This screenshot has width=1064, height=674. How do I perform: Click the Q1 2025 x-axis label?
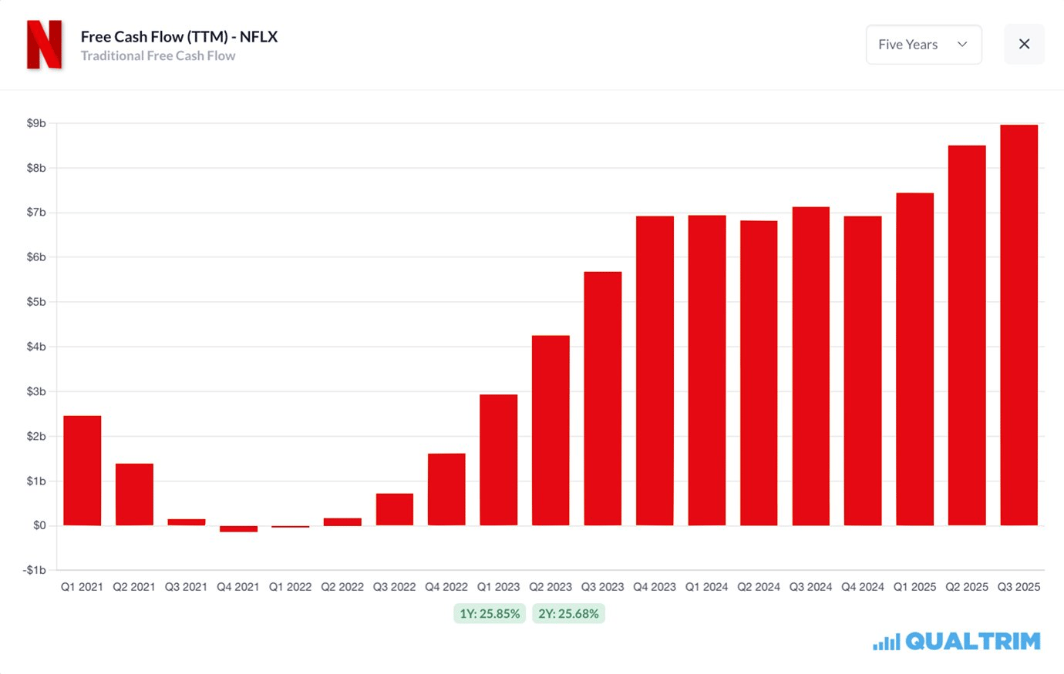click(x=914, y=587)
